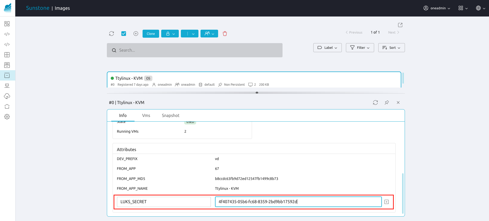Open the Marketplace cloud sync icon
The width and height of the screenshot is (489, 221).
point(7,96)
